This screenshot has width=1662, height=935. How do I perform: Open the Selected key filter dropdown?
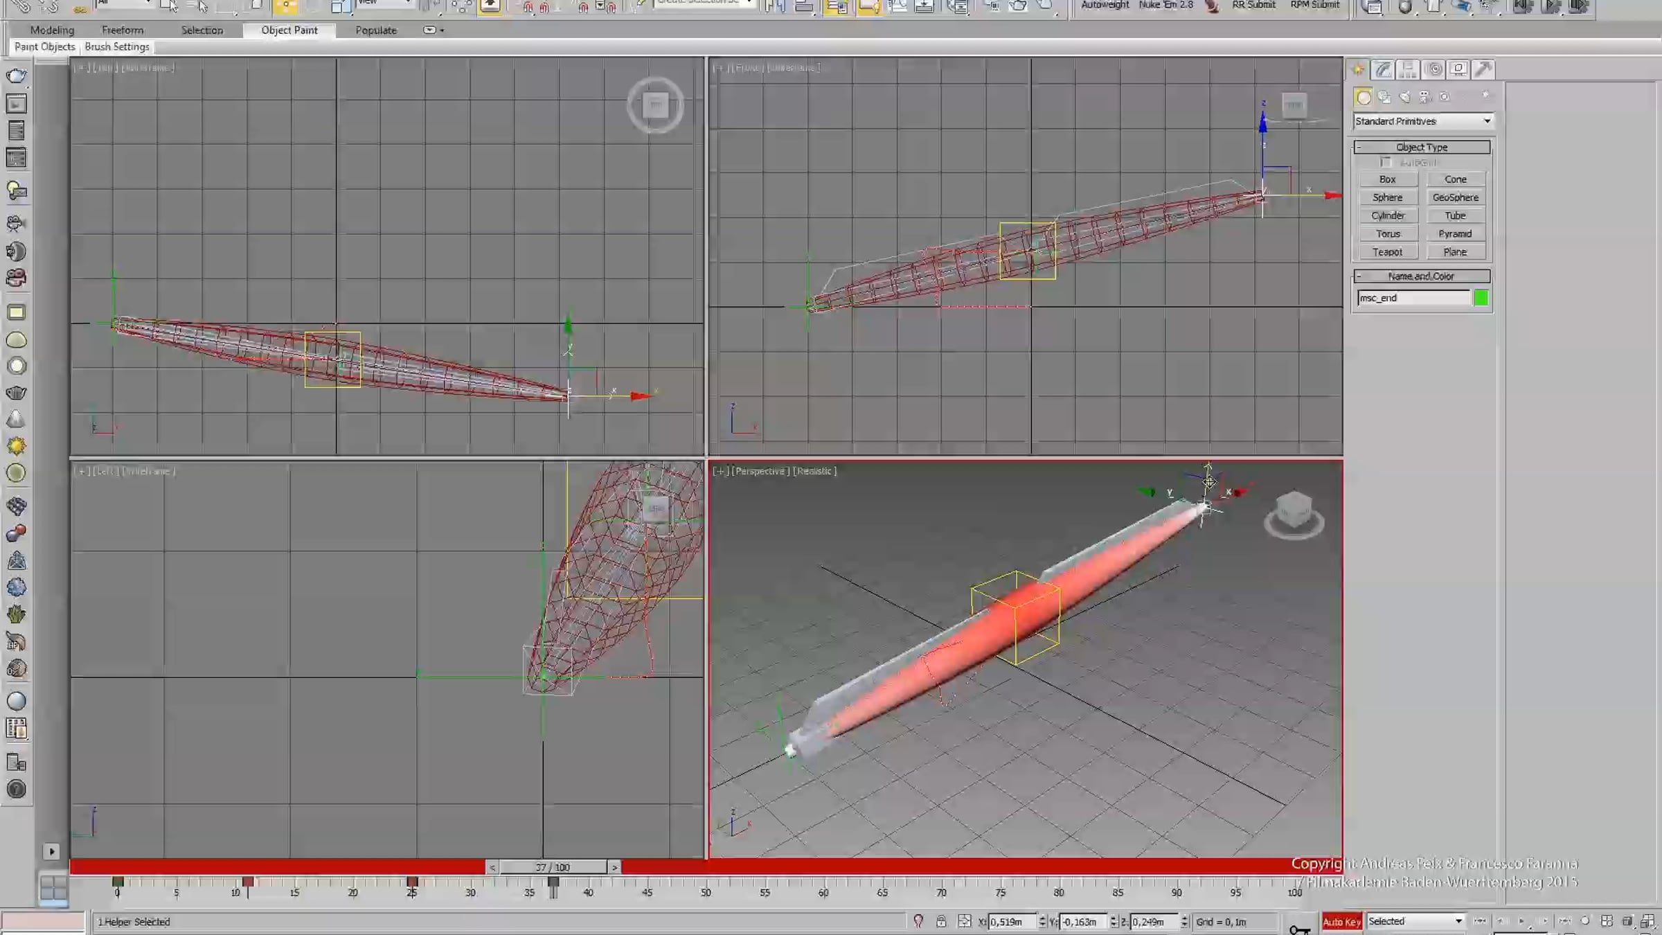tap(1415, 921)
